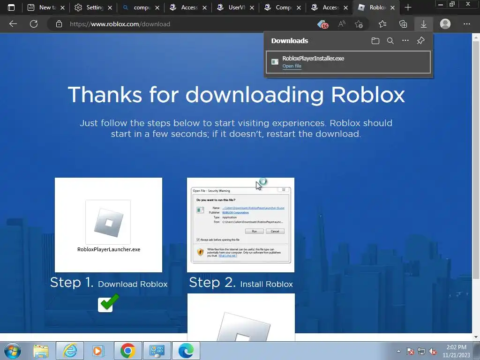Switch to the UserVI tab

point(235,7)
